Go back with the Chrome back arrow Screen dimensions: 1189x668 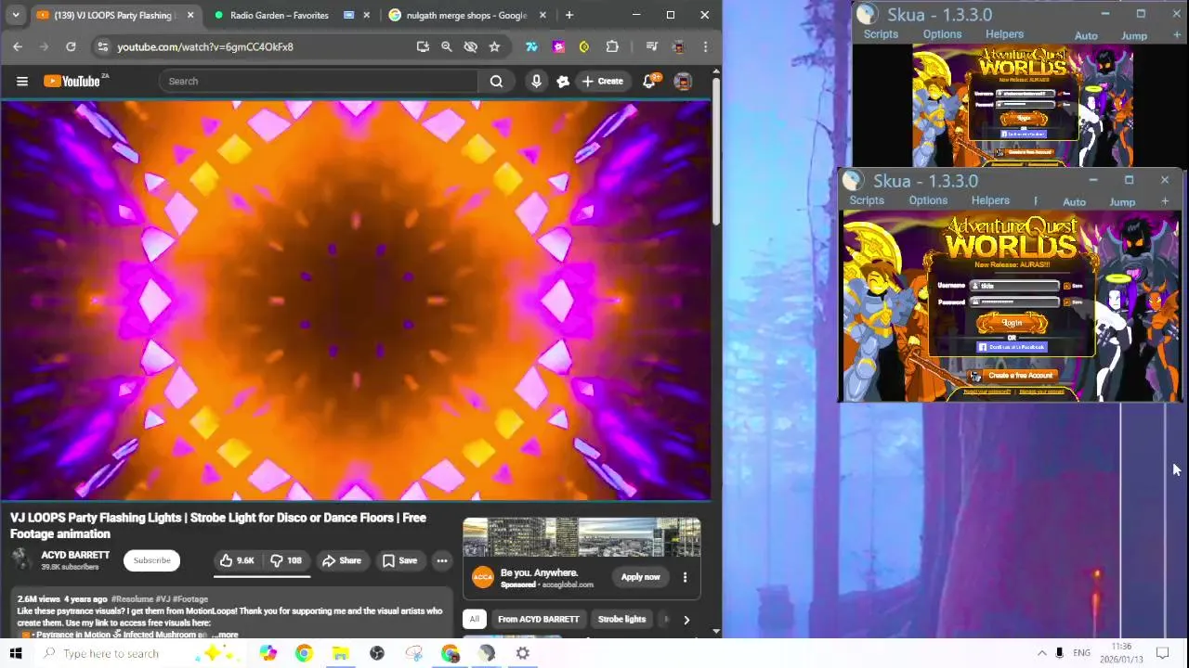point(18,46)
